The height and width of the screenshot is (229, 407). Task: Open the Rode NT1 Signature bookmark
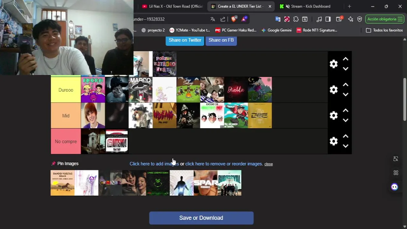[x=317, y=30]
